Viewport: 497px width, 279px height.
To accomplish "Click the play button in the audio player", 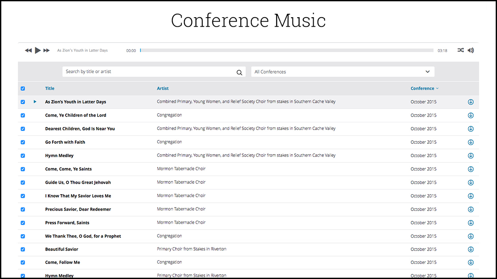I will coord(38,50).
